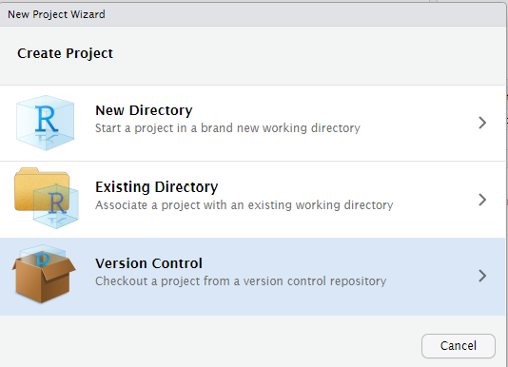The image size is (508, 367).
Task: Click the mirrored R reflection under the New Directory cube
Action: (47, 140)
